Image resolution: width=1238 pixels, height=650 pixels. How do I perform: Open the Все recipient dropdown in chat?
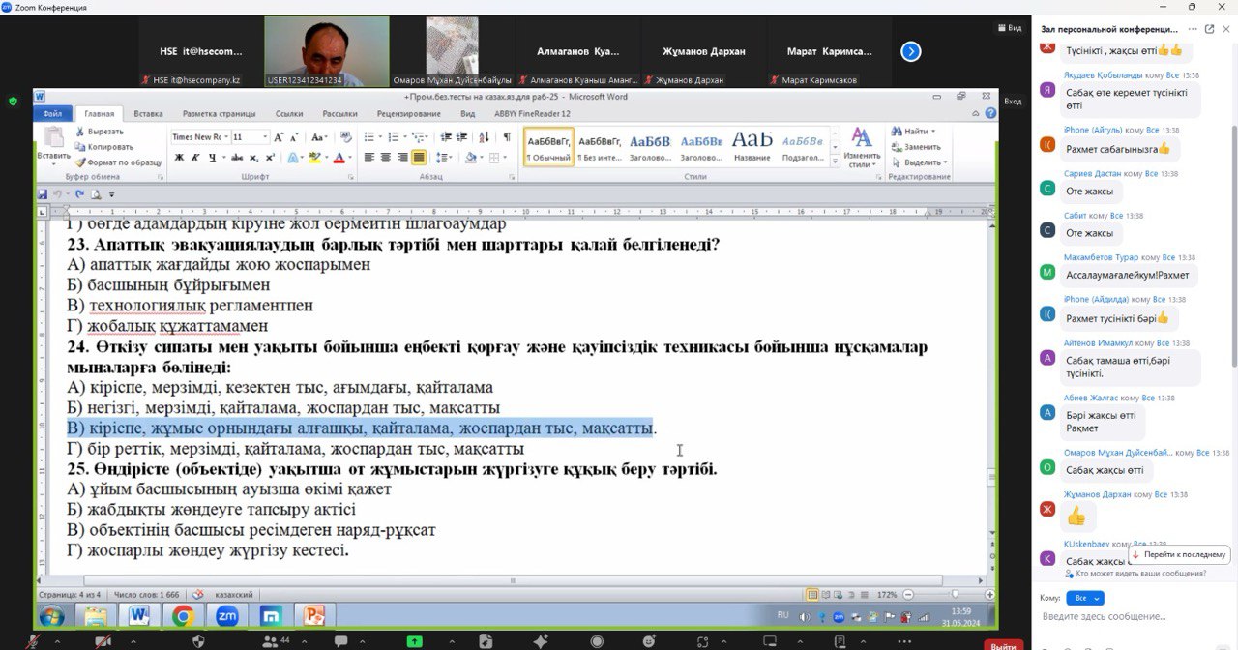[x=1084, y=598]
